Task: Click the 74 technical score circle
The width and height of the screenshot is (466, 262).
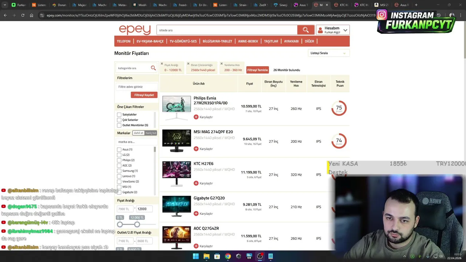Action: pos(339,141)
